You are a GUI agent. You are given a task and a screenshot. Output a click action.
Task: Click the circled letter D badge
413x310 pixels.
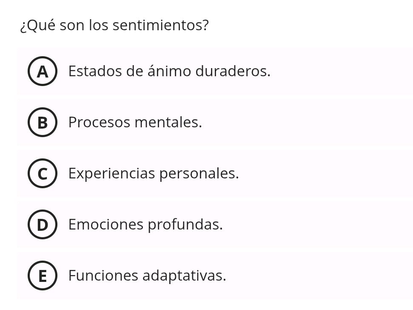click(x=43, y=225)
